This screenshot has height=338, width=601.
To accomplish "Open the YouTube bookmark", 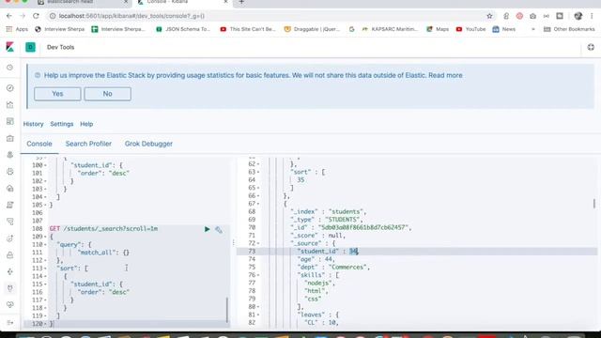I will tap(471, 29).
